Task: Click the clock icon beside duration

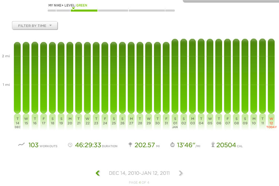Action: pos(70,145)
